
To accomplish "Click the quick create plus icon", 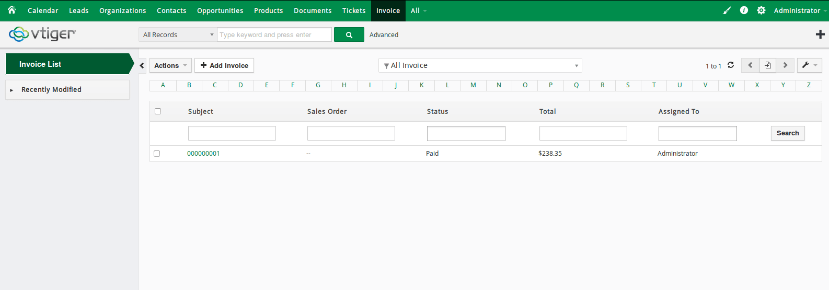I will tap(820, 34).
